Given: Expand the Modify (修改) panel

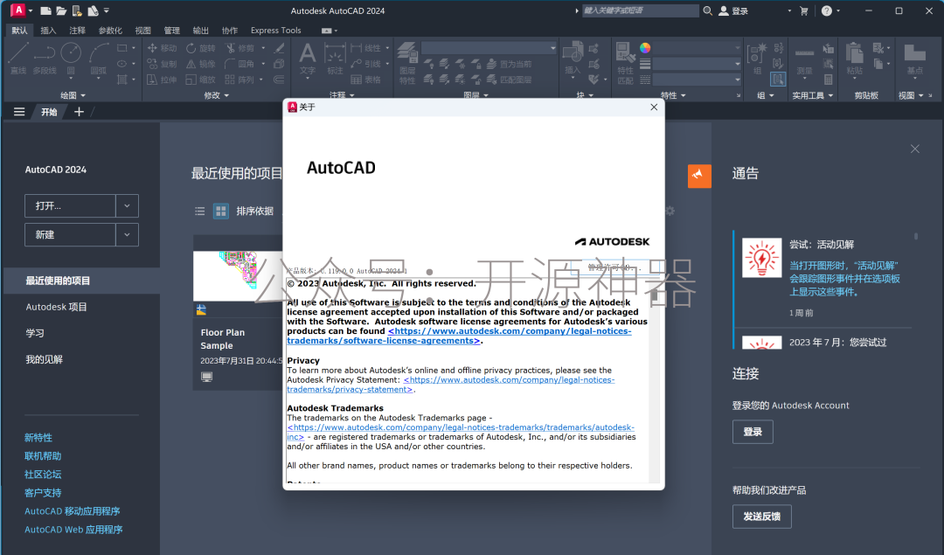Looking at the screenshot, I should 216,95.
